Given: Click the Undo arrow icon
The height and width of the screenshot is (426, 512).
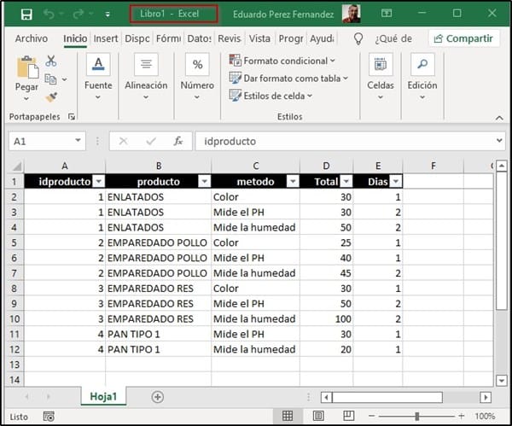Looking at the screenshot, I should pos(51,15).
